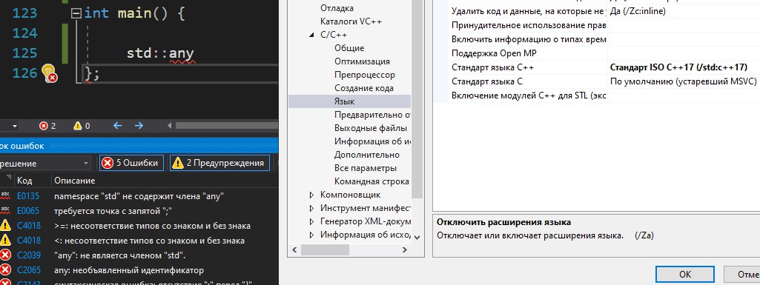
Task: Click line number 123 in the editor gutter
Action: [24, 13]
